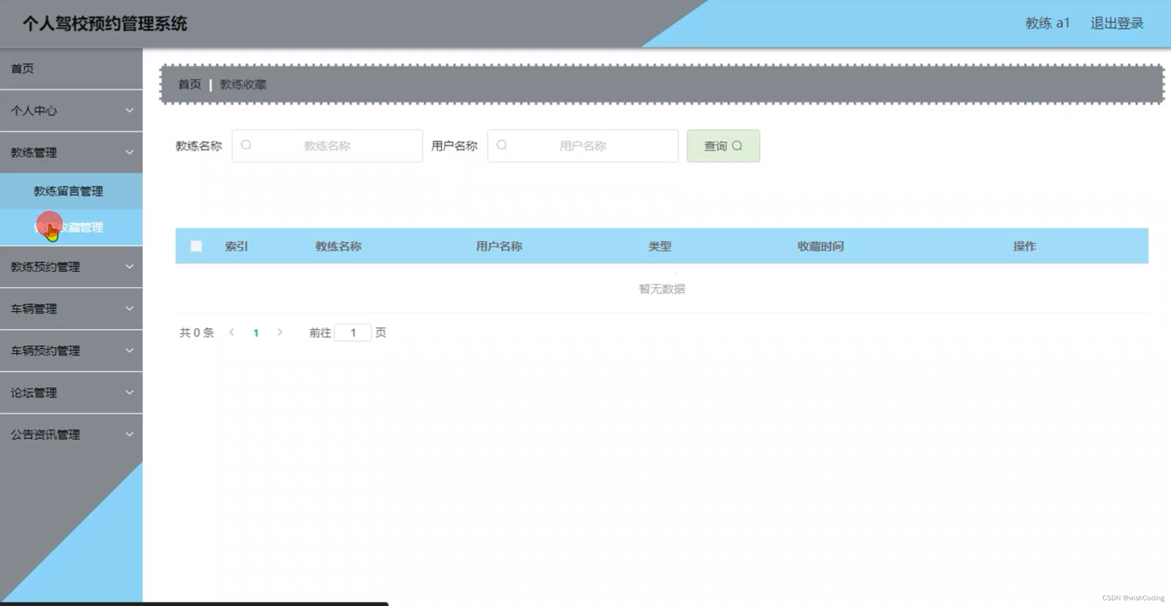Click the 类型 column header
Screen dimensions: 1171x606
[x=660, y=246]
